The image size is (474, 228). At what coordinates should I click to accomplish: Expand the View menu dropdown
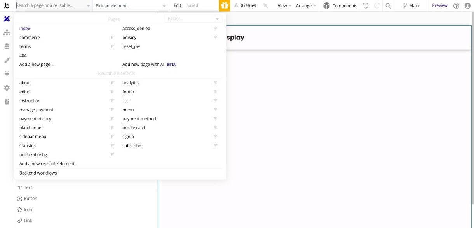(x=284, y=6)
